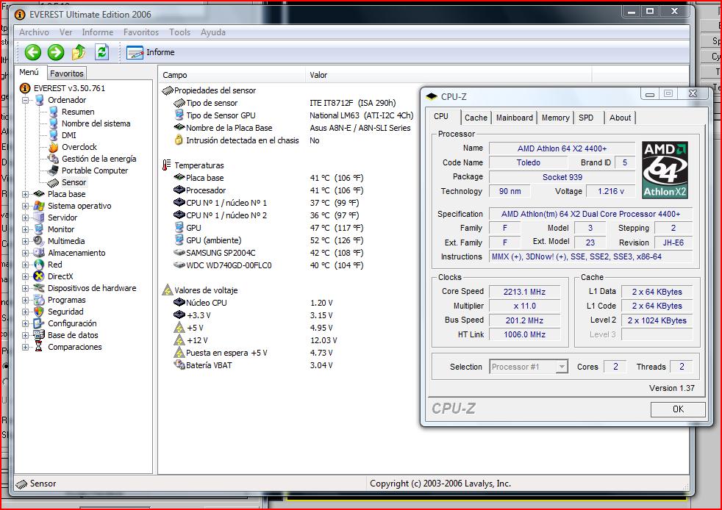Click the Valores de voltaje warning icon

tap(167, 290)
